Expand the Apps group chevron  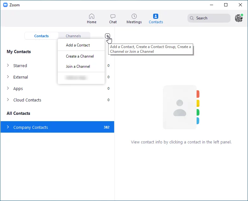pos(8,88)
